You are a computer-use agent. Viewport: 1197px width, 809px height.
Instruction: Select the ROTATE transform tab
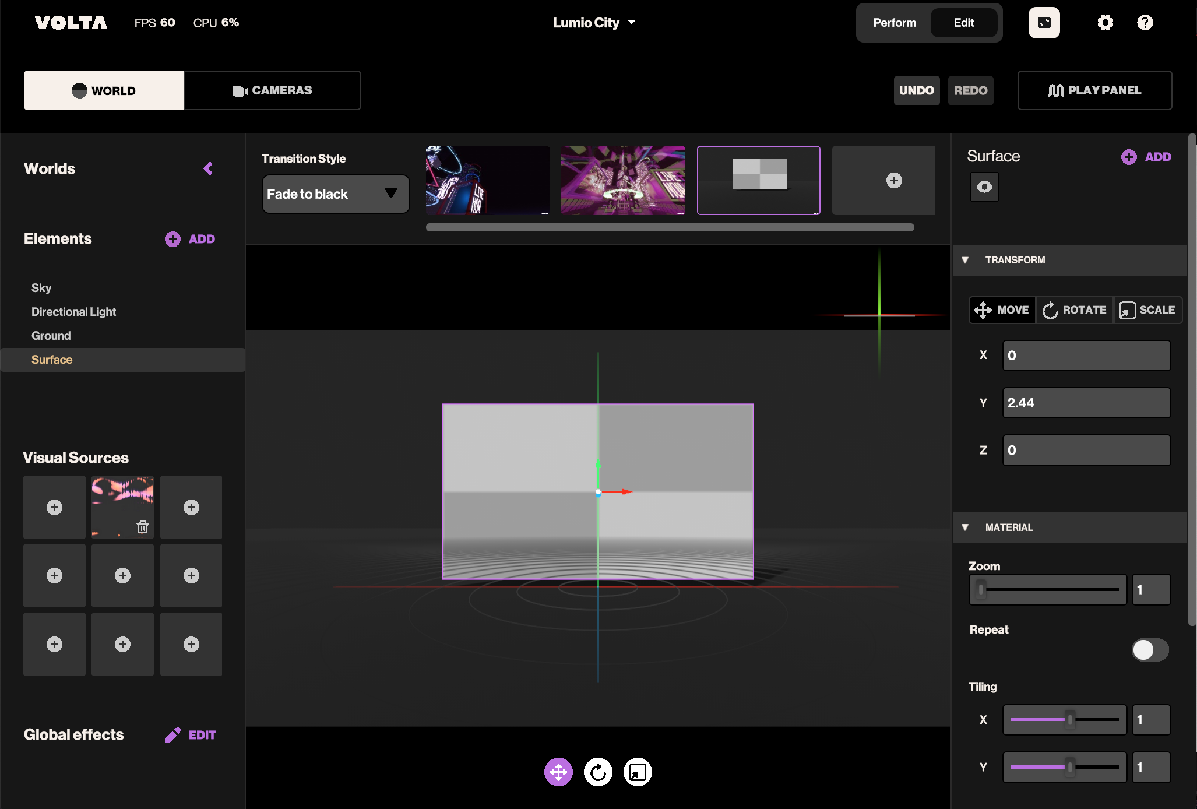[1075, 310]
